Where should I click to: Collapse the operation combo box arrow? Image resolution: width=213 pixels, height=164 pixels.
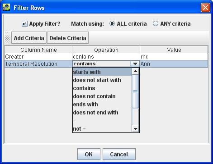tap(135, 64)
